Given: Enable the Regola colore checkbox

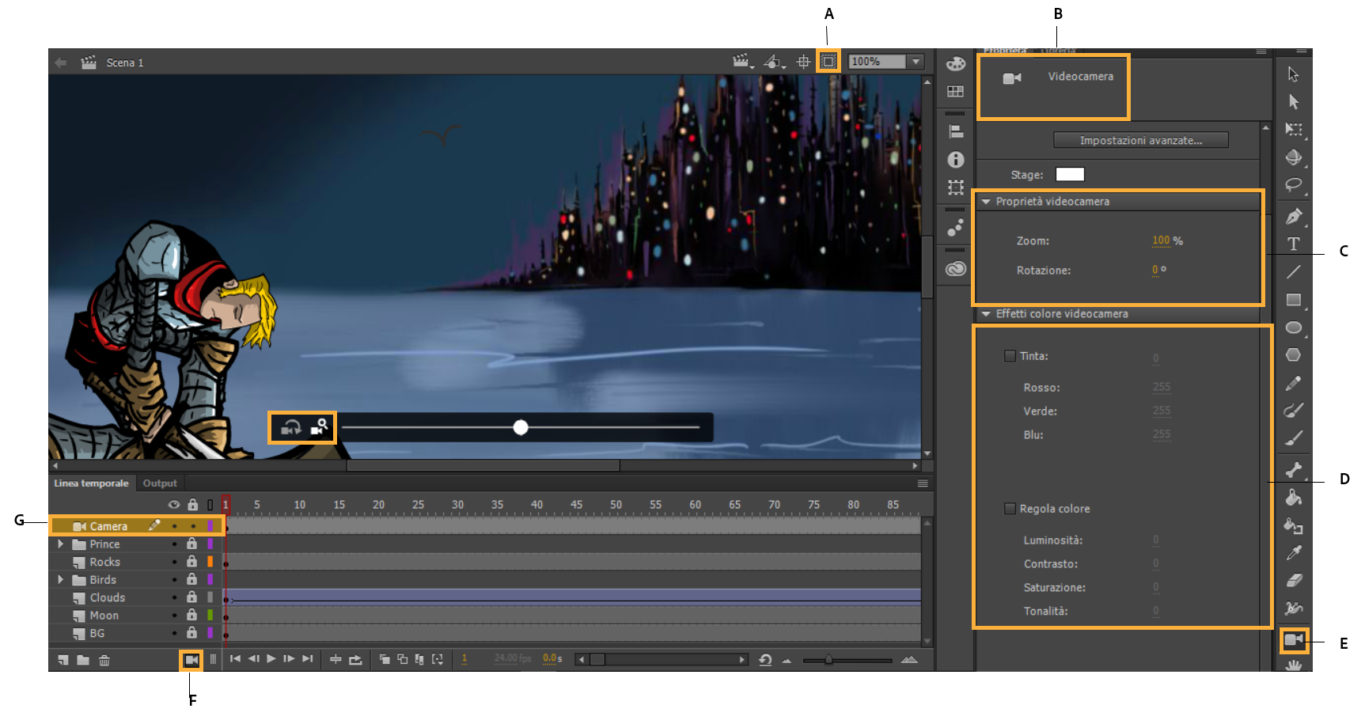Looking at the screenshot, I should (1010, 509).
